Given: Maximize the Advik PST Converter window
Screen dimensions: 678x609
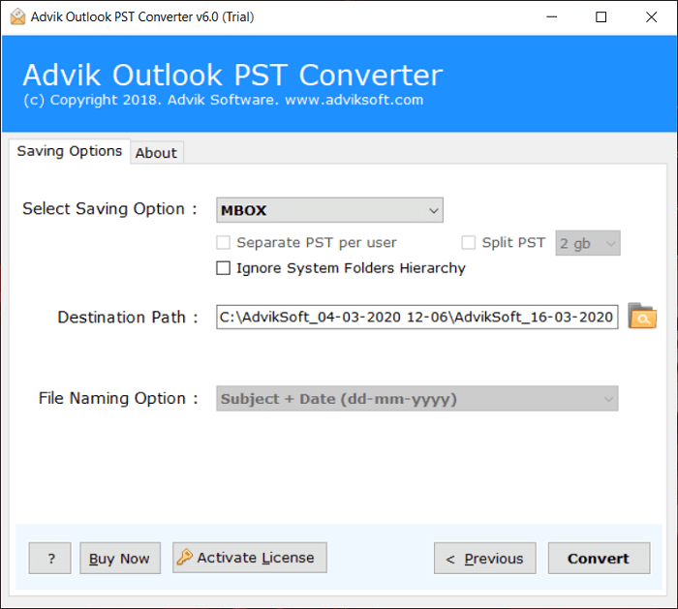Looking at the screenshot, I should pos(601,17).
